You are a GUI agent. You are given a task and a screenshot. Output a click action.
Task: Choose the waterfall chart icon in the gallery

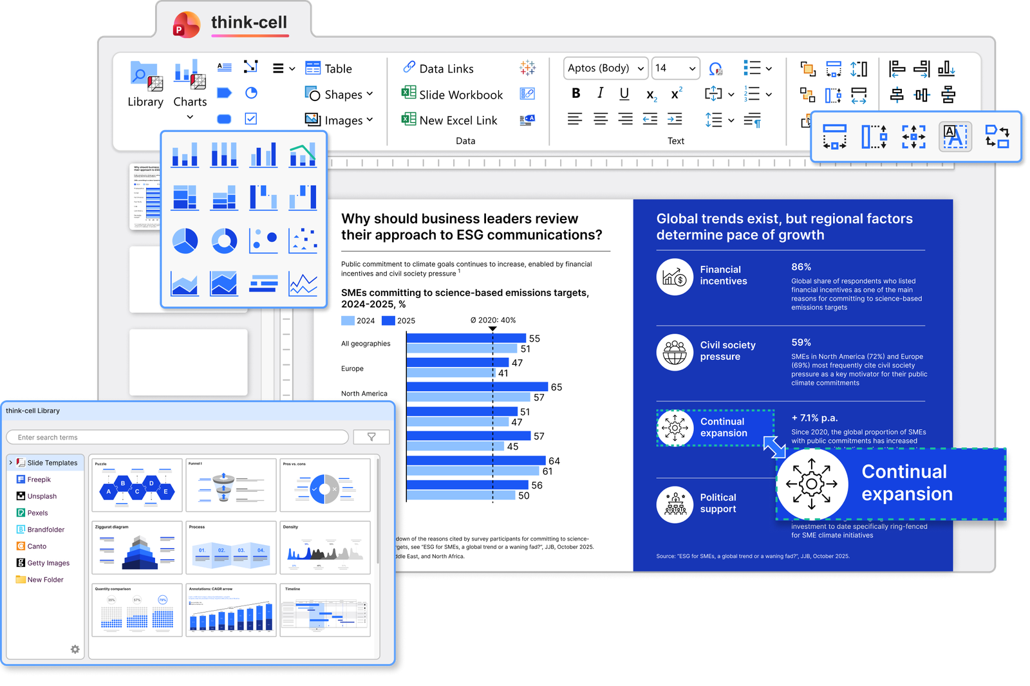[263, 198]
